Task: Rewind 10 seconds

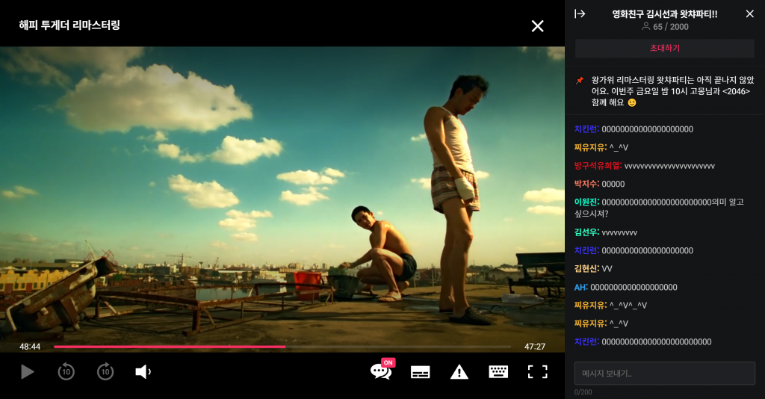Action: [66, 371]
